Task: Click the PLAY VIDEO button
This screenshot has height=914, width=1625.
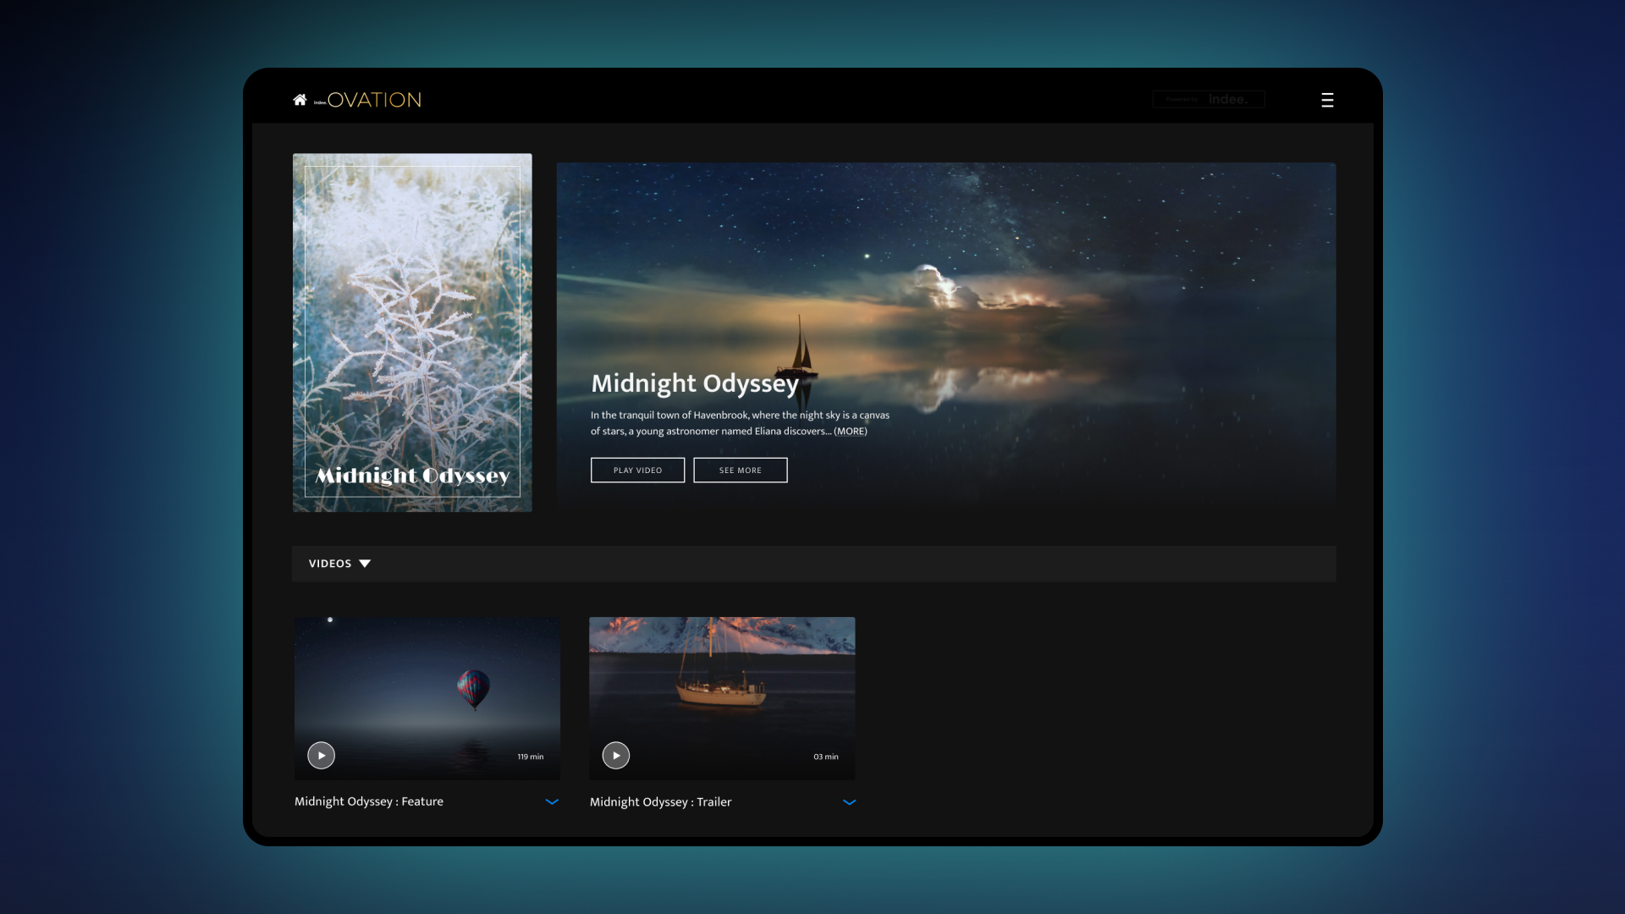Action: (x=637, y=470)
